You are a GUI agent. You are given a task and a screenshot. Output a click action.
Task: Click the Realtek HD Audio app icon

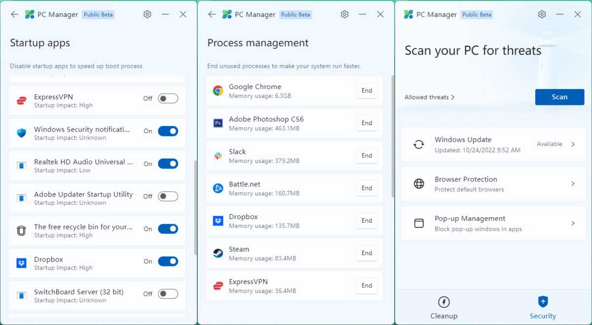pos(21,165)
